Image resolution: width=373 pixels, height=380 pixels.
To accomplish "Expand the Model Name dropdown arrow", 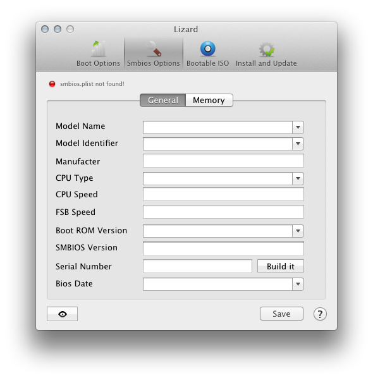I will [x=298, y=127].
